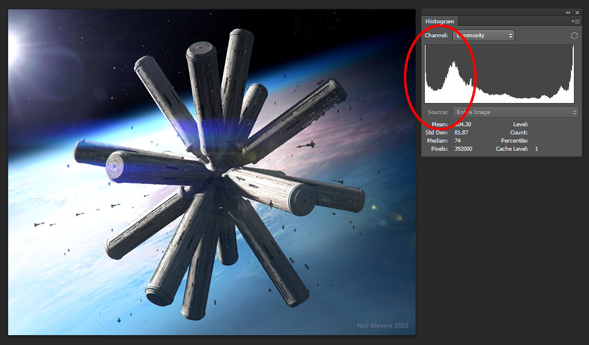
Task: Click the Percentile statistic label
Action: click(514, 141)
